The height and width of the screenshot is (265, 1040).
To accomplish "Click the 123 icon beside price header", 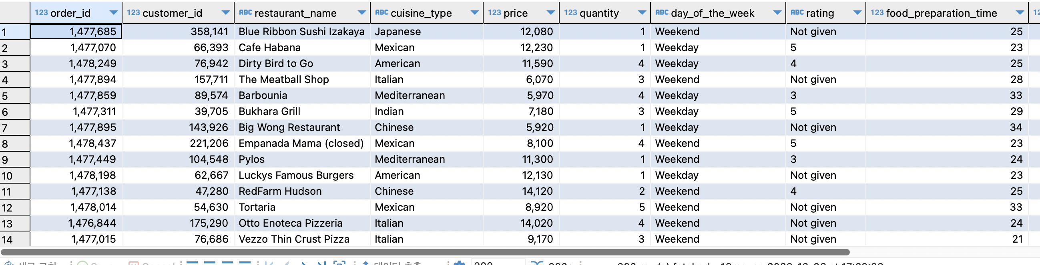I will 494,13.
